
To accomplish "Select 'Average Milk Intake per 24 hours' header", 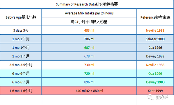I will [89, 13].
